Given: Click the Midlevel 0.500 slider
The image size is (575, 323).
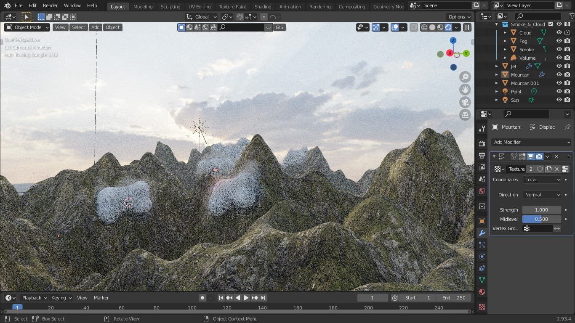Looking at the screenshot, I should pos(541,219).
